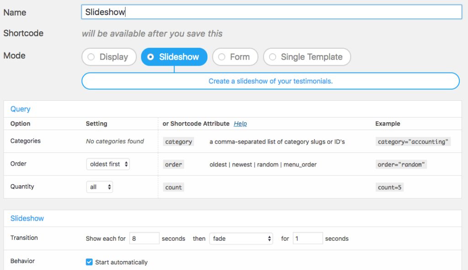Uncheck the Start automatically option

pyautogui.click(x=89, y=262)
